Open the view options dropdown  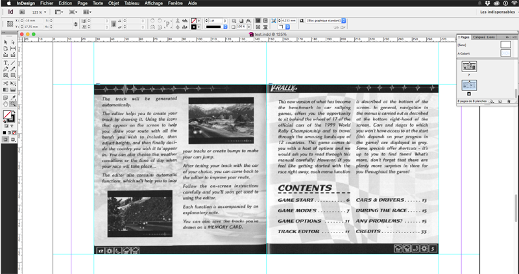point(58,12)
